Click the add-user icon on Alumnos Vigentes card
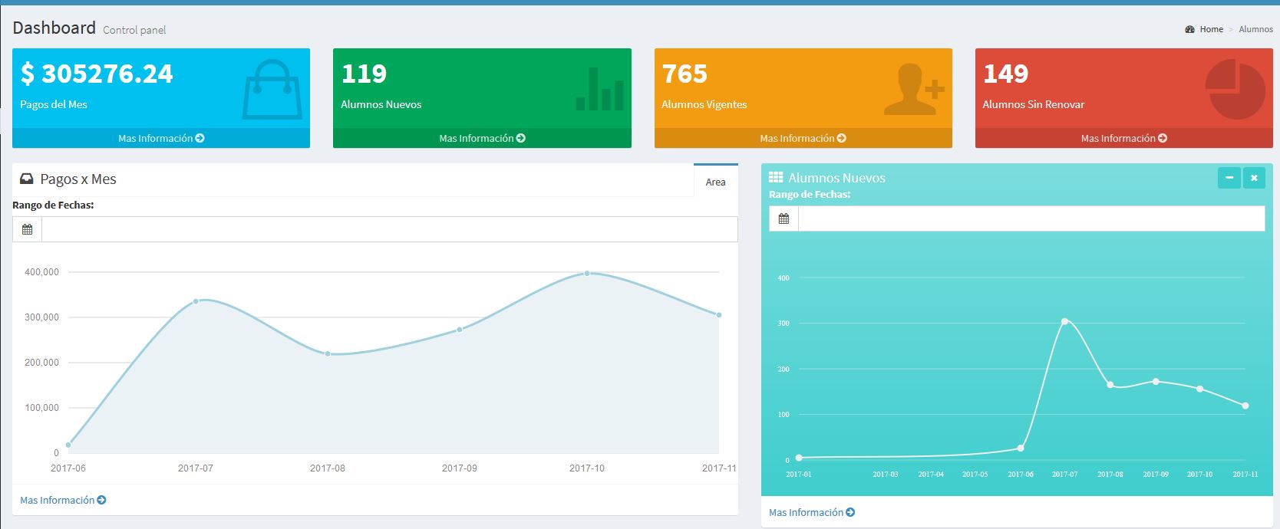The width and height of the screenshot is (1280, 529). pyautogui.click(x=914, y=89)
